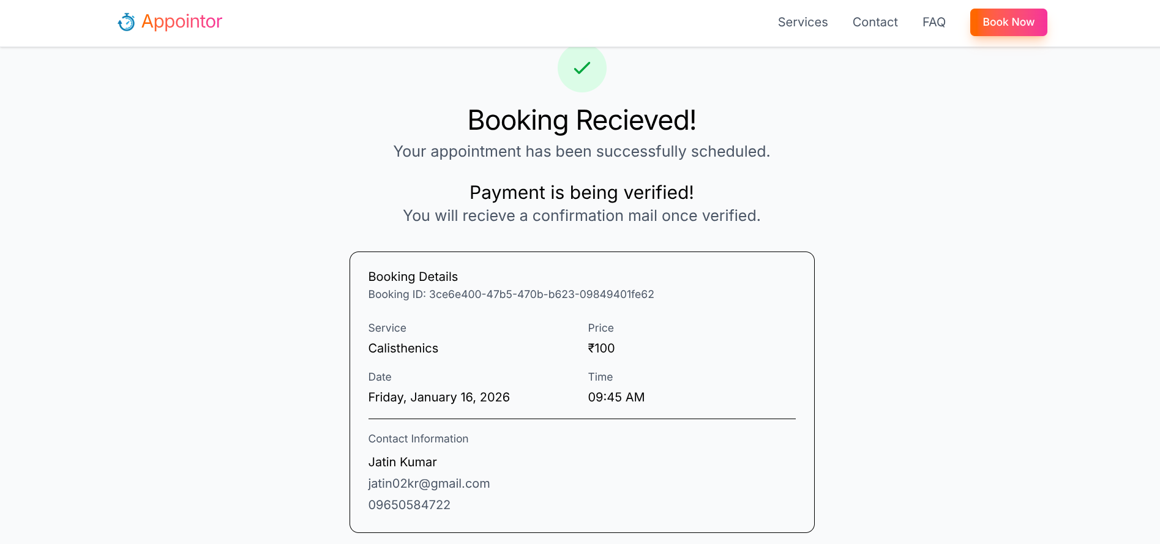Image resolution: width=1160 pixels, height=544 pixels.
Task: Select the email jatin02kr@gmail.com
Action: point(429,483)
